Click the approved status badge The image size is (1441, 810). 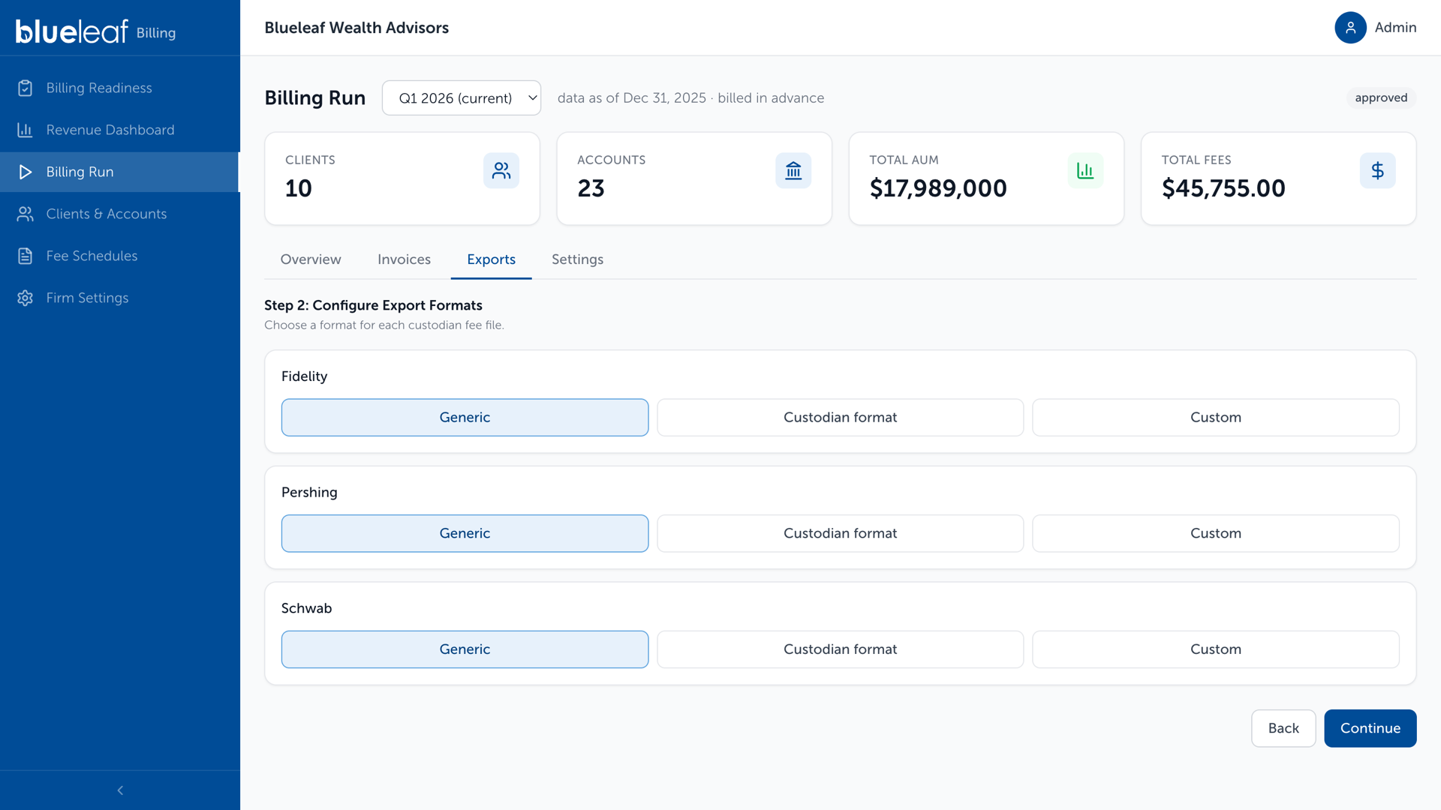tap(1381, 98)
